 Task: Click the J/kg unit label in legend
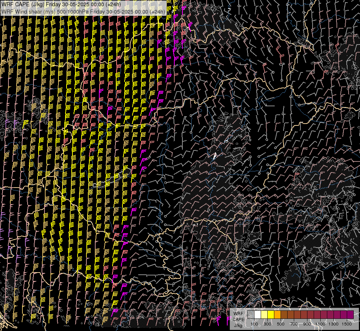238,325
